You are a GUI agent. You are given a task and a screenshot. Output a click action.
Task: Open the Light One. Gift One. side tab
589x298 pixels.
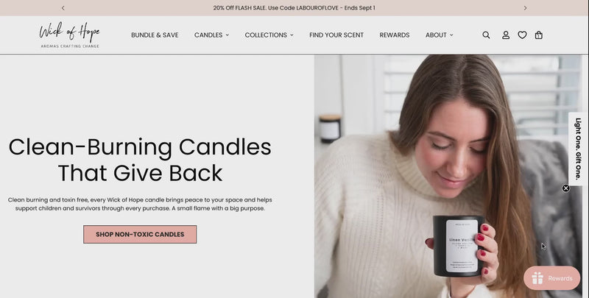point(578,149)
